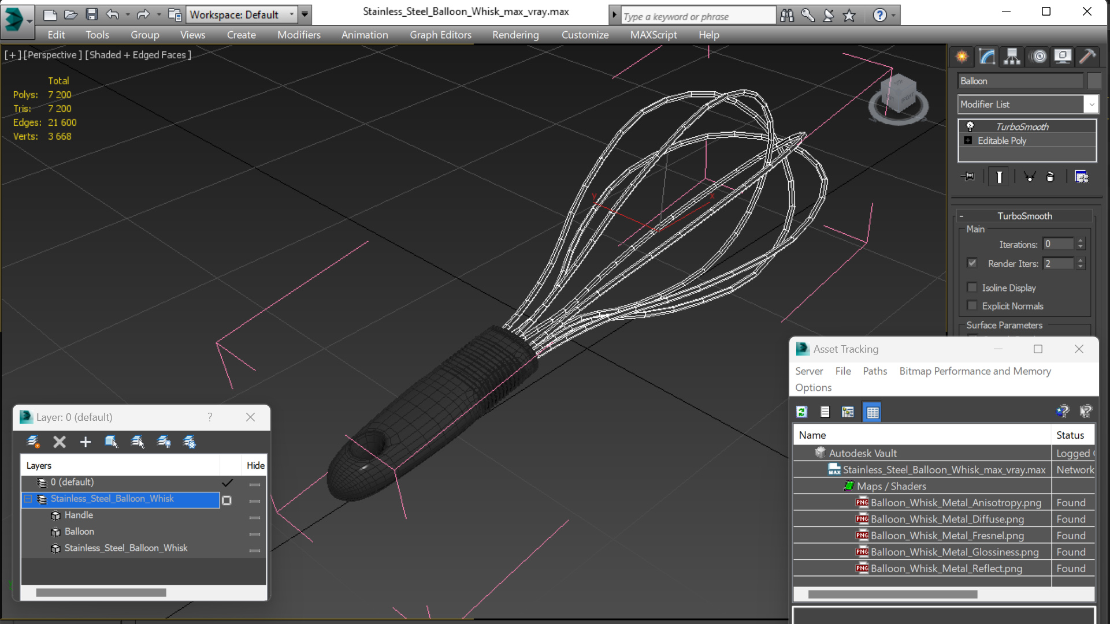Refresh the Asset Tracking list
Image resolution: width=1110 pixels, height=624 pixels.
[x=802, y=412]
